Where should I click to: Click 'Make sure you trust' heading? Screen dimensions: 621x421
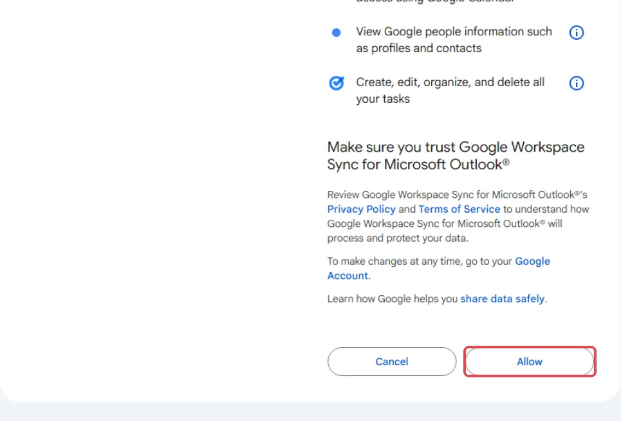tap(456, 156)
